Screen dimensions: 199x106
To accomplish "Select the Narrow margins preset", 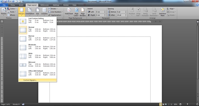I will (38, 39).
